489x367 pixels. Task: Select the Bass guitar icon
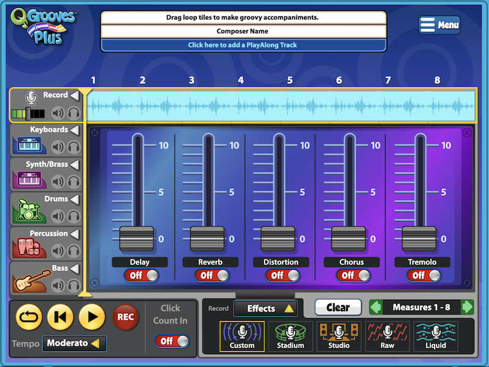click(x=32, y=281)
